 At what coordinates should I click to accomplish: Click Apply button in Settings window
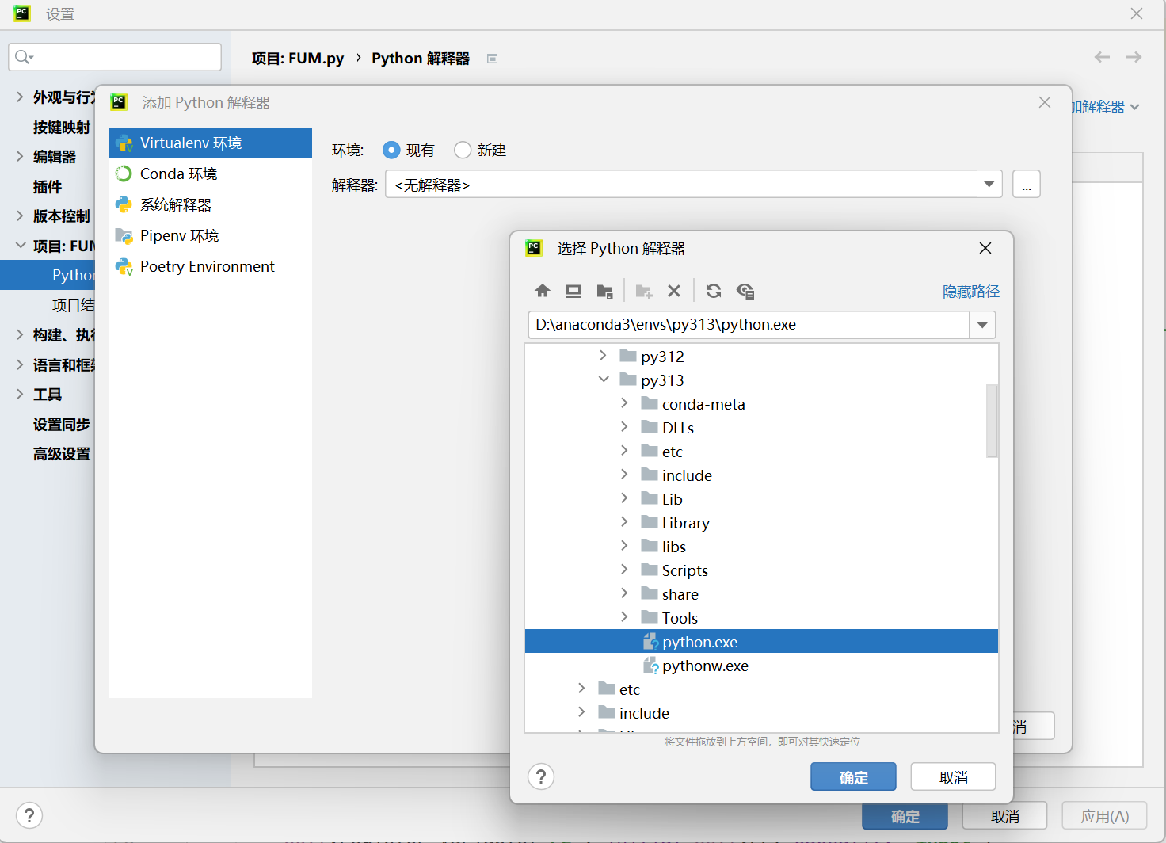[x=1105, y=816]
